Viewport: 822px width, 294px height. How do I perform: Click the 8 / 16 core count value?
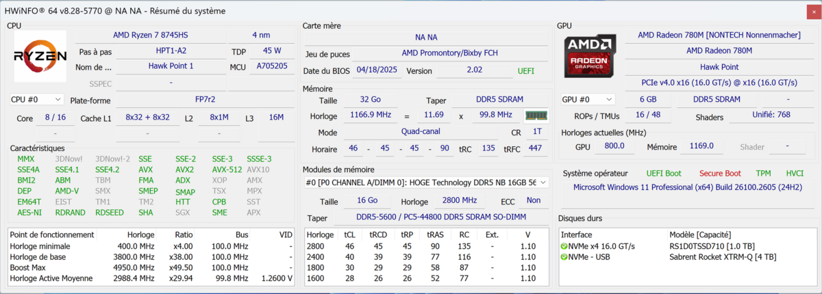[x=55, y=118]
